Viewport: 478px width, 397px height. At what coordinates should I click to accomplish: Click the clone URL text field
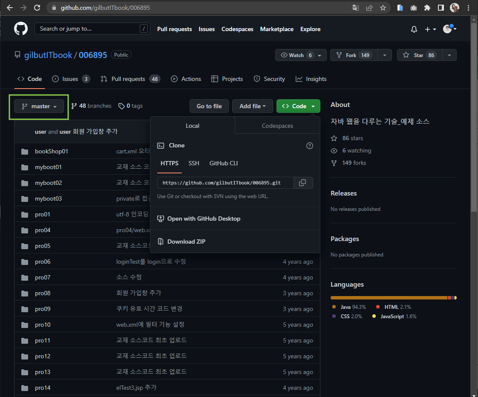[225, 183]
